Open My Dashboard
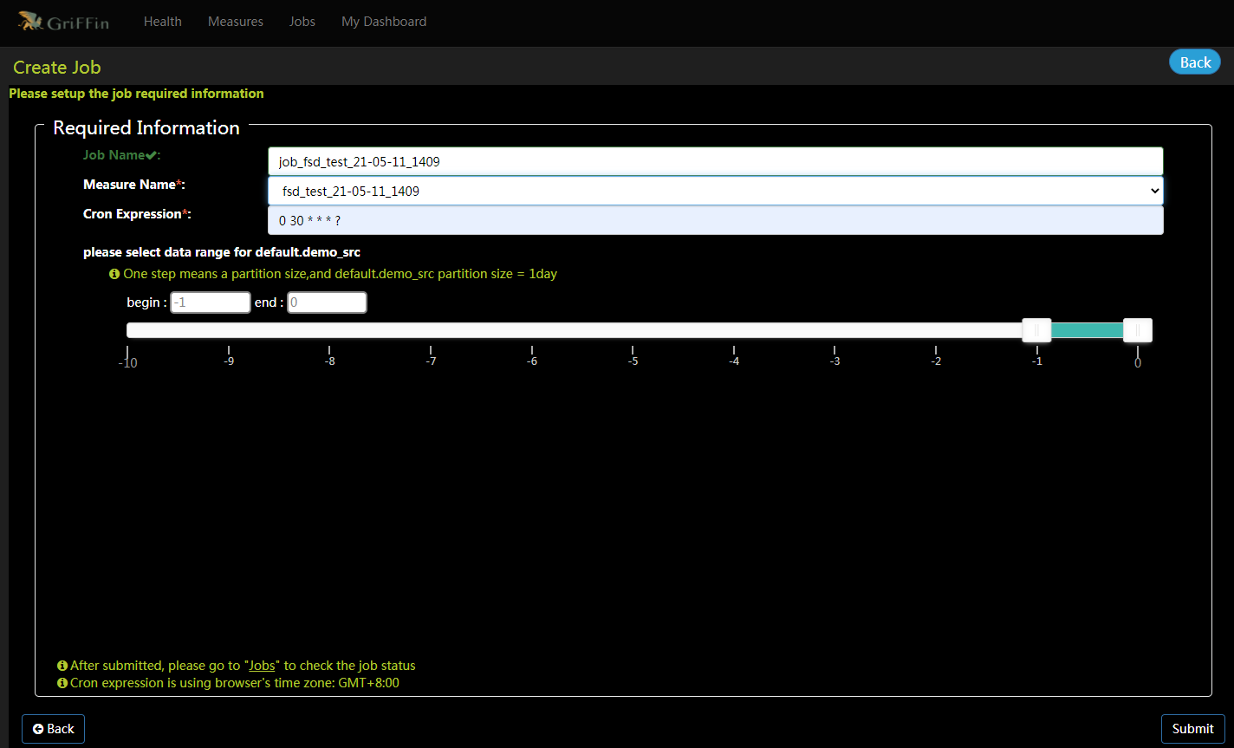This screenshot has width=1234, height=748. point(384,22)
